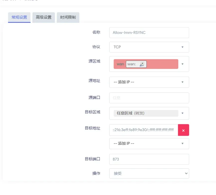Expand the 源区域 zone dropdown arrow
216x195 pixels.
pos(182,64)
